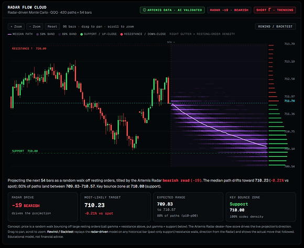Click the + Zoom button
Image resolution: width=304 pixels, height=248 pixels.
click(16, 27)
